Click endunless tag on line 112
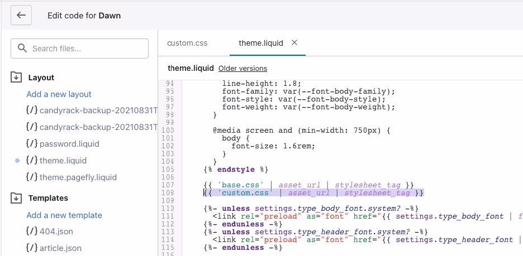Image resolution: width=523 pixels, height=256 pixels. click(243, 224)
